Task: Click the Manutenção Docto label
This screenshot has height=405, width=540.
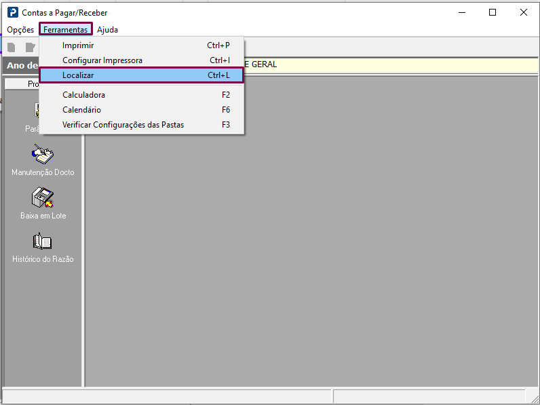Action: 43,172
